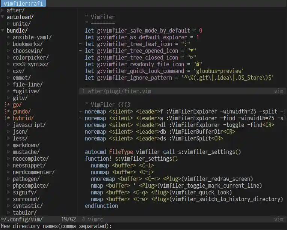Click the mark star beside go/

click(x=8, y=105)
